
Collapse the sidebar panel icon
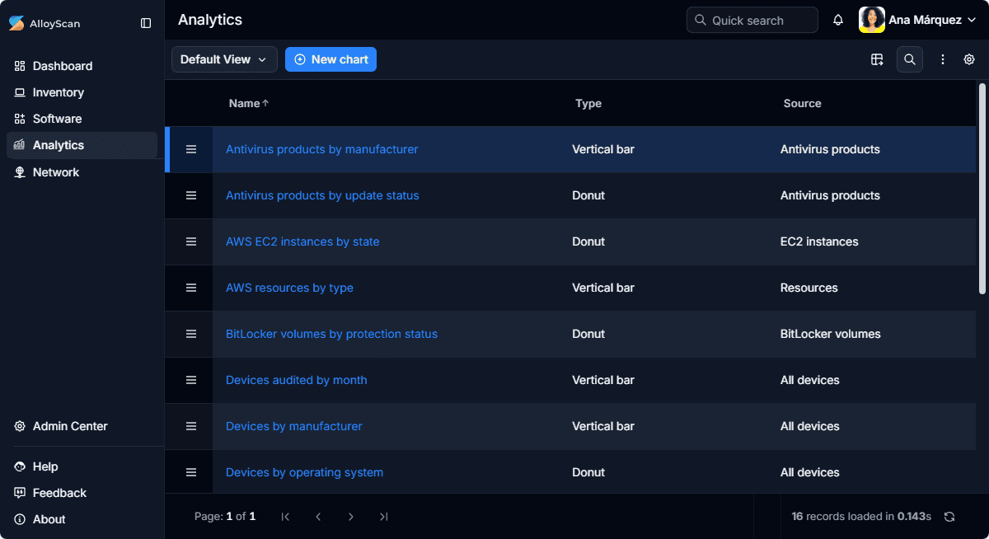tap(146, 23)
